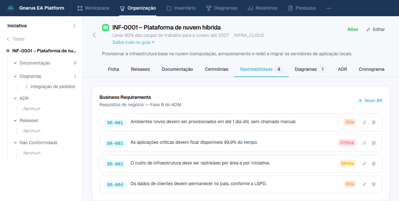Click the Business Requirements heading
The height and width of the screenshot is (201, 399).
[125, 97]
